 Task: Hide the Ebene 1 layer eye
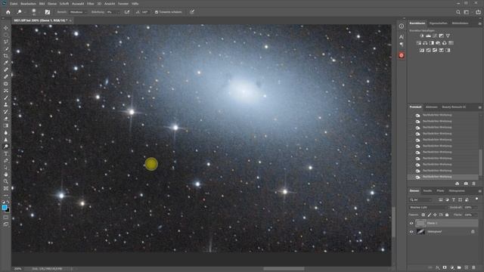coord(411,223)
